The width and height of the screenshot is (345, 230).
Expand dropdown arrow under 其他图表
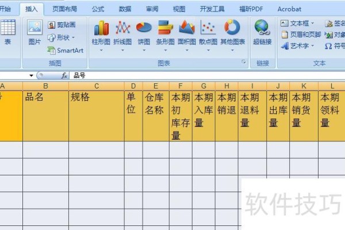click(x=232, y=51)
